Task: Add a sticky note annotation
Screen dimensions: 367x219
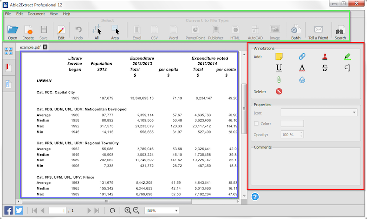Action: coord(279,57)
